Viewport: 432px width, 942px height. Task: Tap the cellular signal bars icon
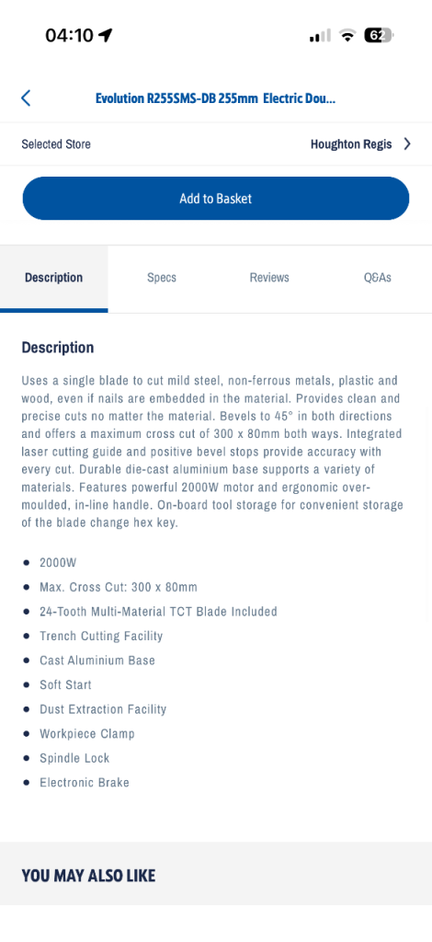(x=320, y=36)
